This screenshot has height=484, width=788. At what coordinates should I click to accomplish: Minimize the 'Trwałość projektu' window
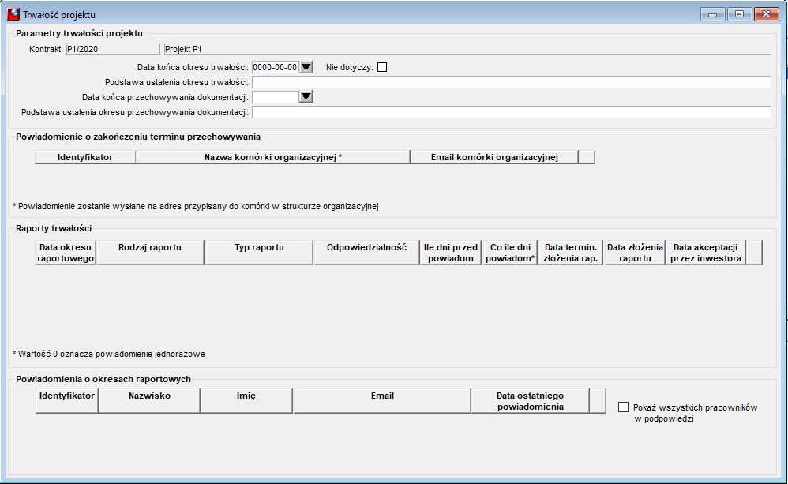tap(713, 14)
